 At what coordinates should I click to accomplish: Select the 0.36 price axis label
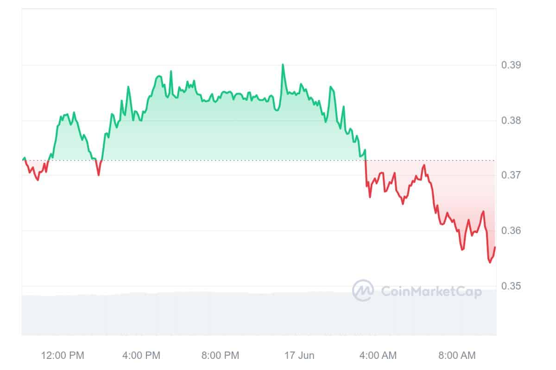(x=511, y=230)
